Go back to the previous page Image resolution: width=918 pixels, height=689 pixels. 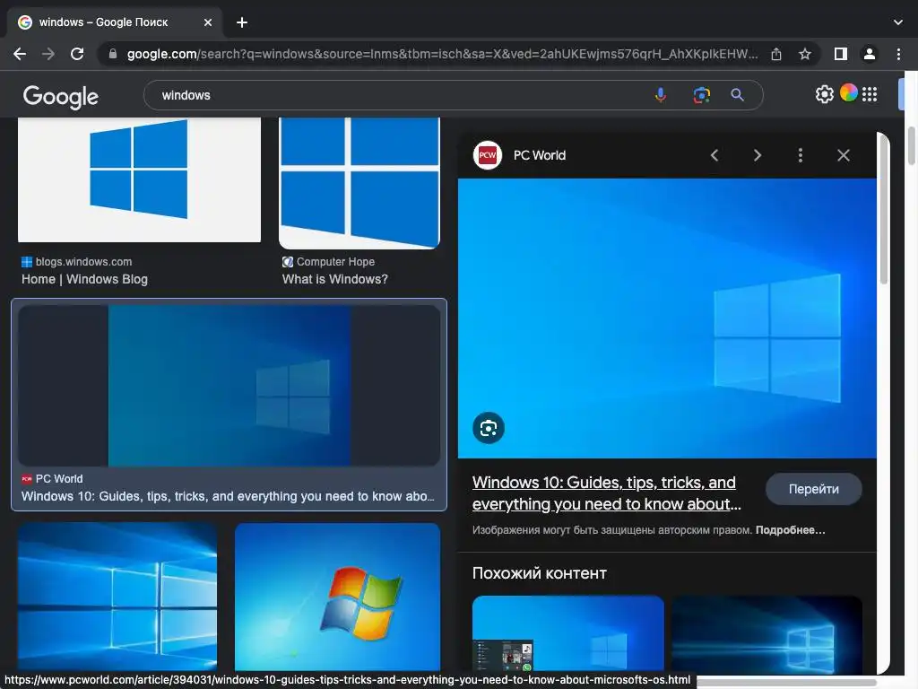coord(20,54)
